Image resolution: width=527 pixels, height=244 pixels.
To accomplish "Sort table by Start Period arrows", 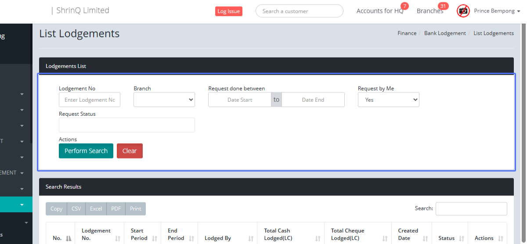I will pos(155,238).
